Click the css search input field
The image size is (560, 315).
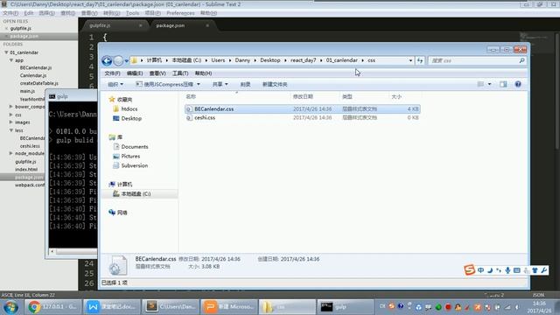click(x=472, y=60)
